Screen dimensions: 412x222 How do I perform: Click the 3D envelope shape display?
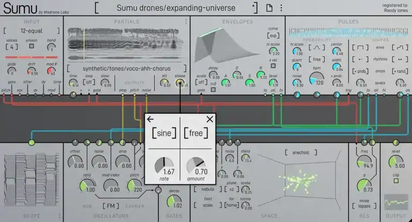(x=228, y=45)
